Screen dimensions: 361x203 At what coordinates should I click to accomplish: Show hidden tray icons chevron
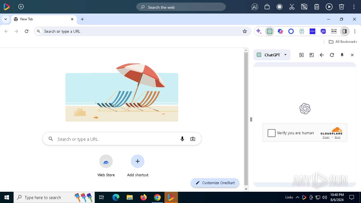click(298, 197)
